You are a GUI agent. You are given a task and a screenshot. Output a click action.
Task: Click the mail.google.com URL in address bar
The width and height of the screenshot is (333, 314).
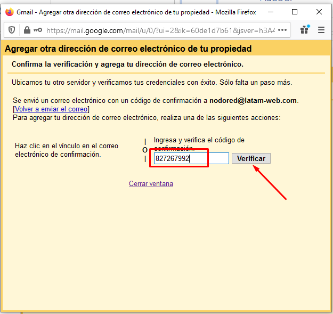(x=160, y=30)
